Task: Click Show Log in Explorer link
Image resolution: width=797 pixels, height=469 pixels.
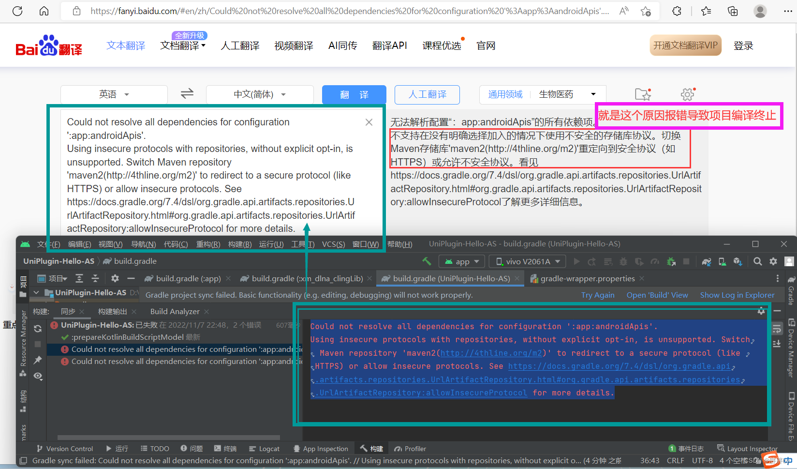Action: 737,295
